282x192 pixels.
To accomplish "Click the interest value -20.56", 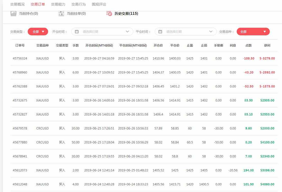I will [x=233, y=170].
